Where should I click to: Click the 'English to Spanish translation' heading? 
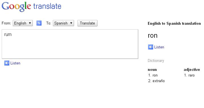click(174, 23)
